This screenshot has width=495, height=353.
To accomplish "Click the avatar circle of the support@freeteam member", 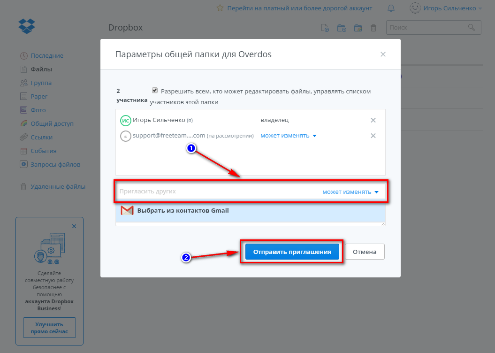I will [x=126, y=136].
